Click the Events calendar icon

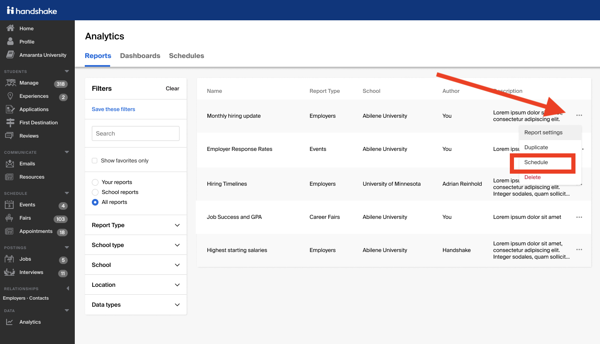pos(9,205)
